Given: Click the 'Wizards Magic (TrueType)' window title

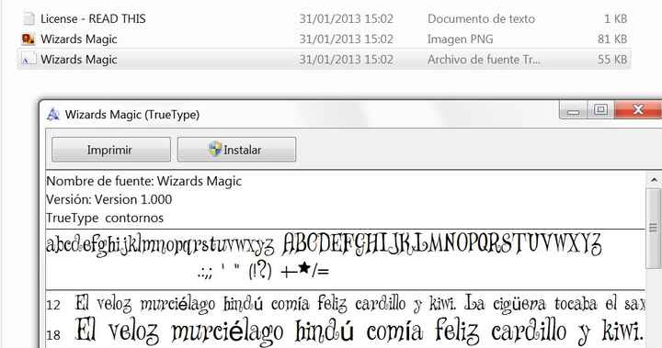Looking at the screenshot, I should tap(132, 114).
